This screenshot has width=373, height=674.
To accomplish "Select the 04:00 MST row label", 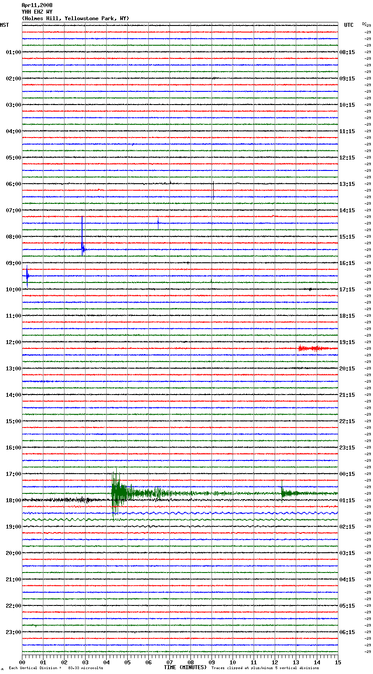I will coord(14,131).
